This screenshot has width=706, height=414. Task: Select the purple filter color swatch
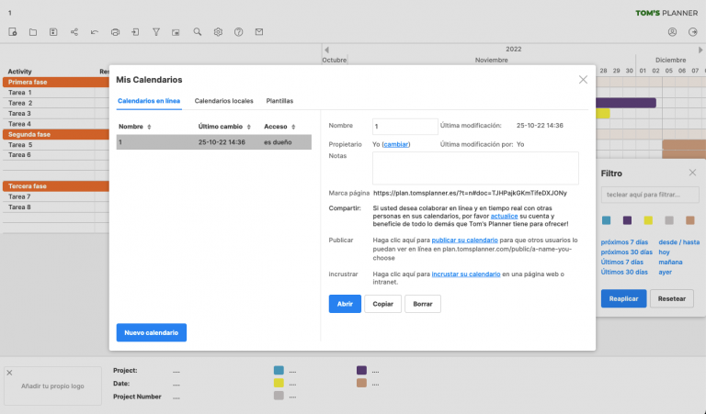(627, 220)
